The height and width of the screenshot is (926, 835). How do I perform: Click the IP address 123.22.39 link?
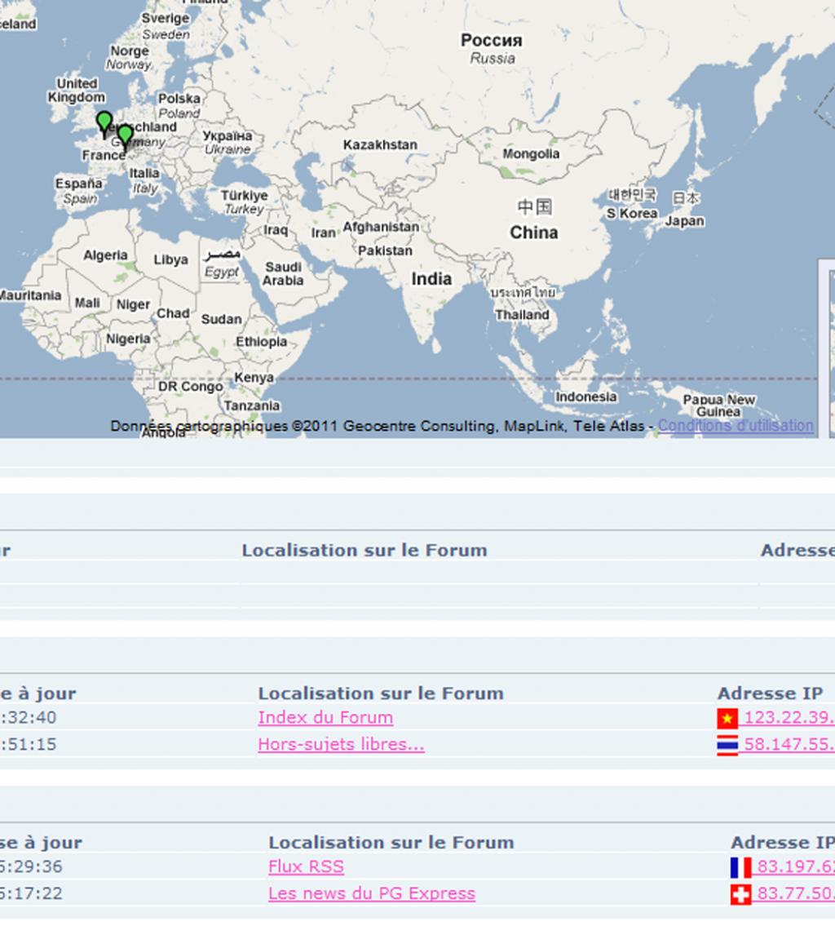[x=789, y=717]
